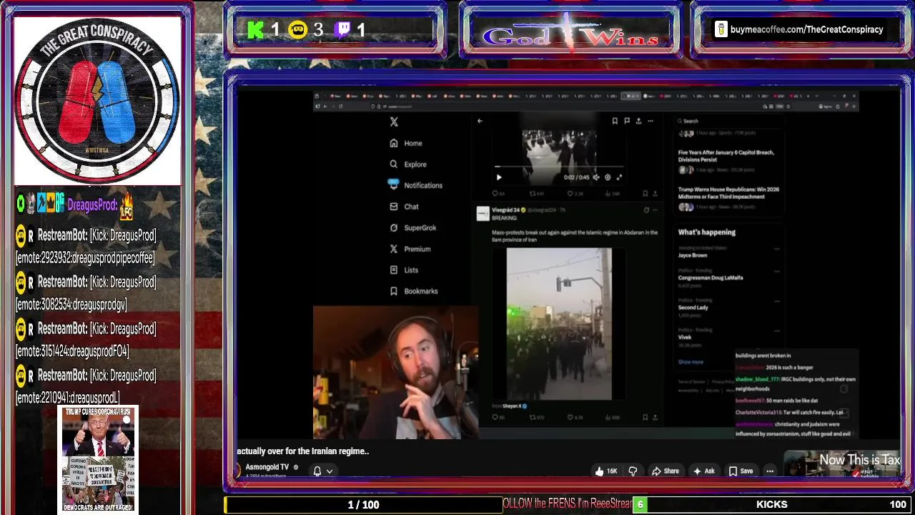Click the buymeacoffee.com/TheGreatConspiracy link

coord(806,30)
